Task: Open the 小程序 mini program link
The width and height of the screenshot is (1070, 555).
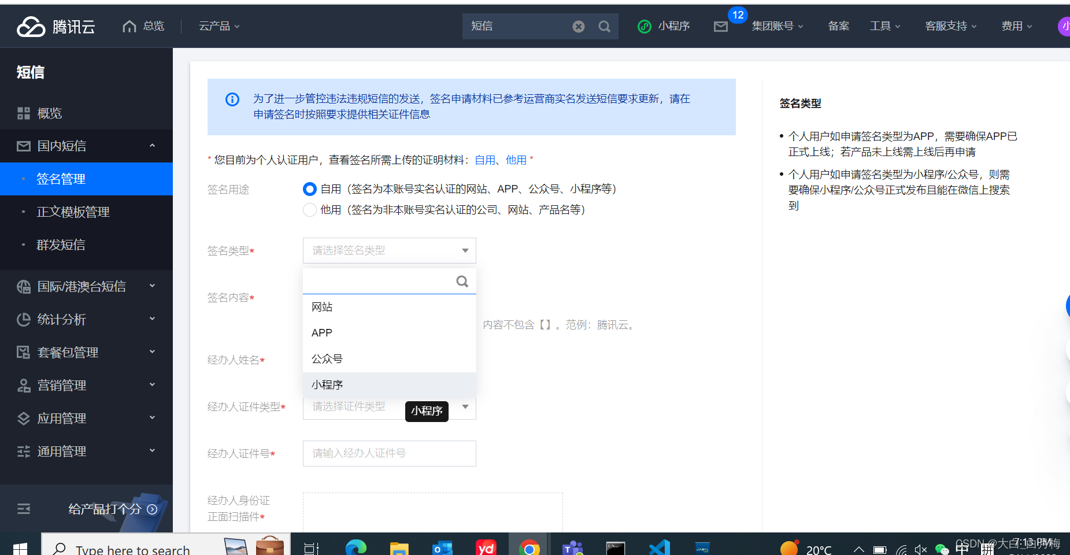Action: click(x=664, y=26)
